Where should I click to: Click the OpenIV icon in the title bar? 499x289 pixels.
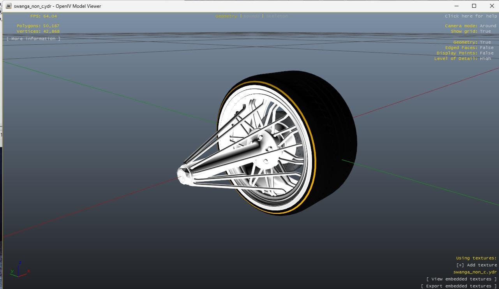point(8,6)
